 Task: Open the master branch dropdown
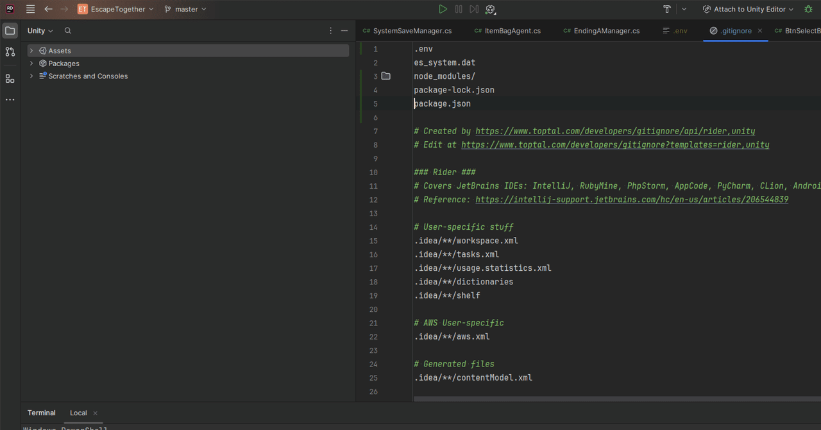click(x=185, y=9)
